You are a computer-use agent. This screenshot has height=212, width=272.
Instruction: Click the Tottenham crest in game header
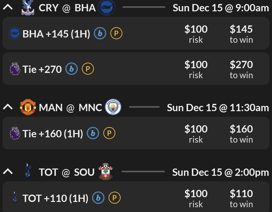click(x=28, y=172)
